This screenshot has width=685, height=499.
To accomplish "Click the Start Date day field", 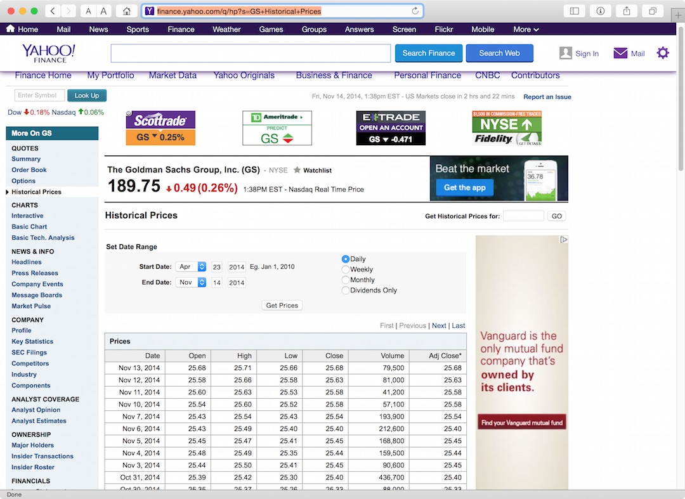I will point(217,267).
